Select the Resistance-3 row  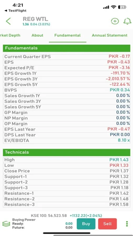[x=66, y=205]
